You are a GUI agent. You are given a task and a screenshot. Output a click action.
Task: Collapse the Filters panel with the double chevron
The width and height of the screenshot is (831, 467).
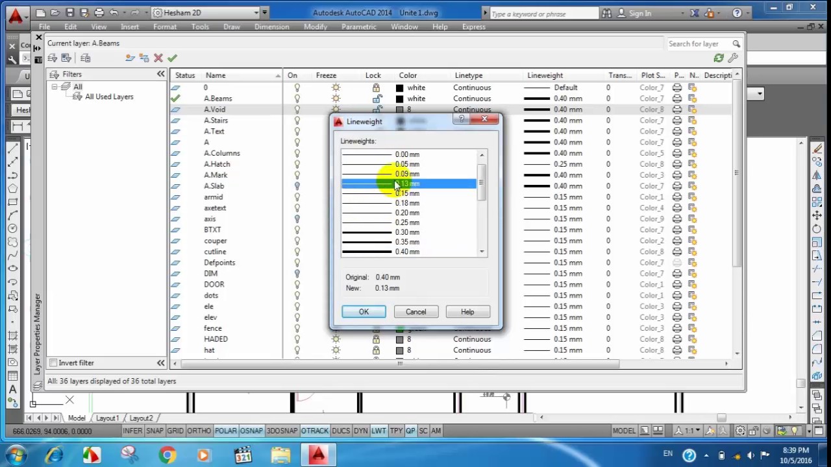pyautogui.click(x=161, y=75)
